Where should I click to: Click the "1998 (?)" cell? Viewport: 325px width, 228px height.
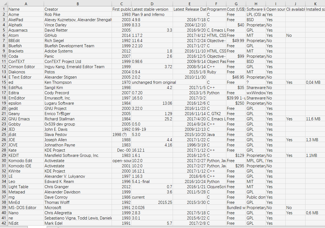[122, 134]
